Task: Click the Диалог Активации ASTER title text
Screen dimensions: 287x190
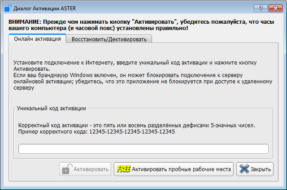Action: pyautogui.click(x=45, y=9)
